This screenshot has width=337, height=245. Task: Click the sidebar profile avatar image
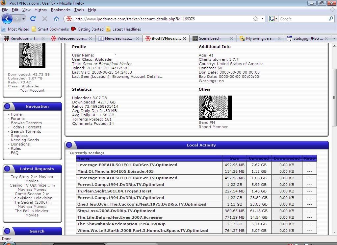[x=32, y=56]
